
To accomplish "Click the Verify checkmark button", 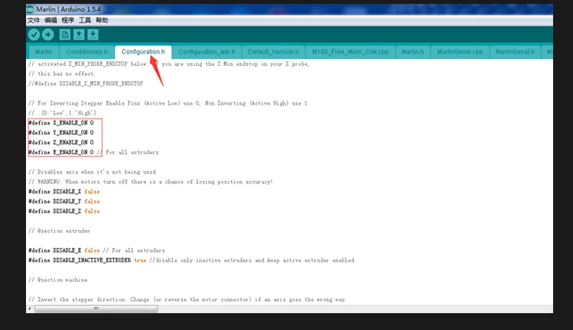I will click(34, 34).
